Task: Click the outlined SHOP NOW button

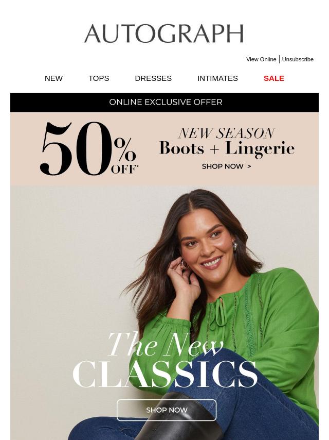Action: pos(167,410)
